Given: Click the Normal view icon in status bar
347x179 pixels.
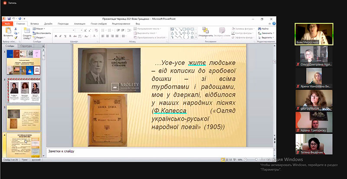Looking at the screenshot, I should (223, 160).
